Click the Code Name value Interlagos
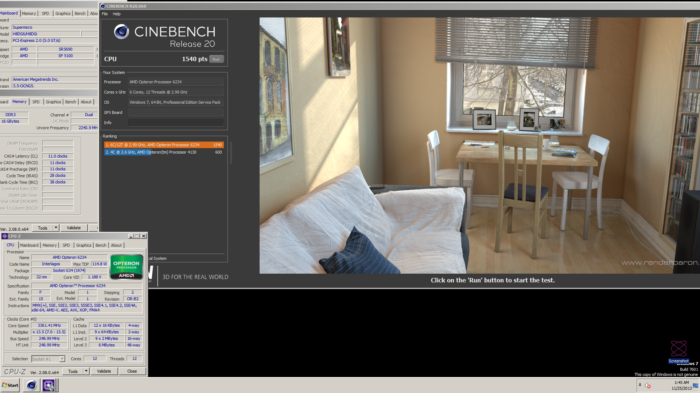700x393 pixels. [51, 264]
